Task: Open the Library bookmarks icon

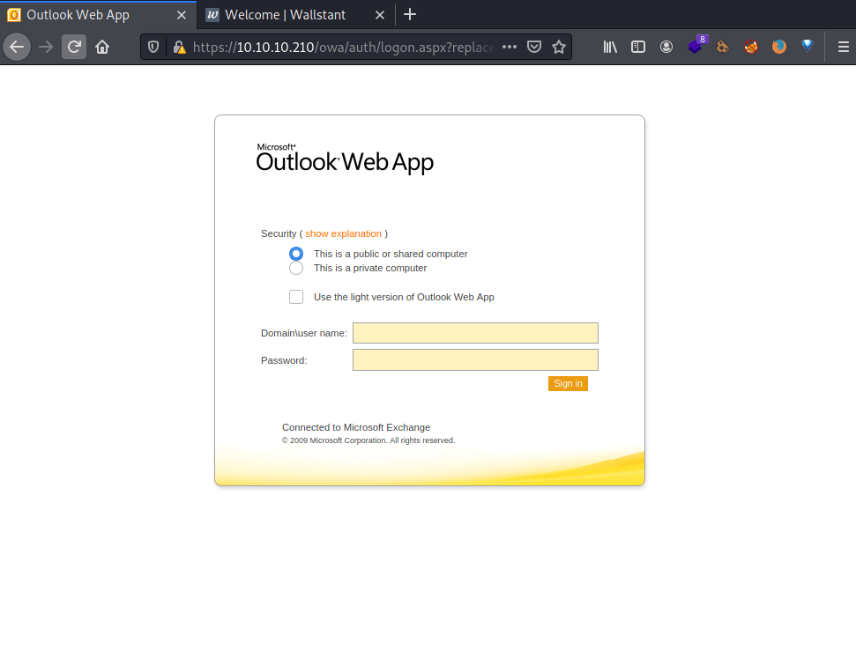Action: point(610,47)
